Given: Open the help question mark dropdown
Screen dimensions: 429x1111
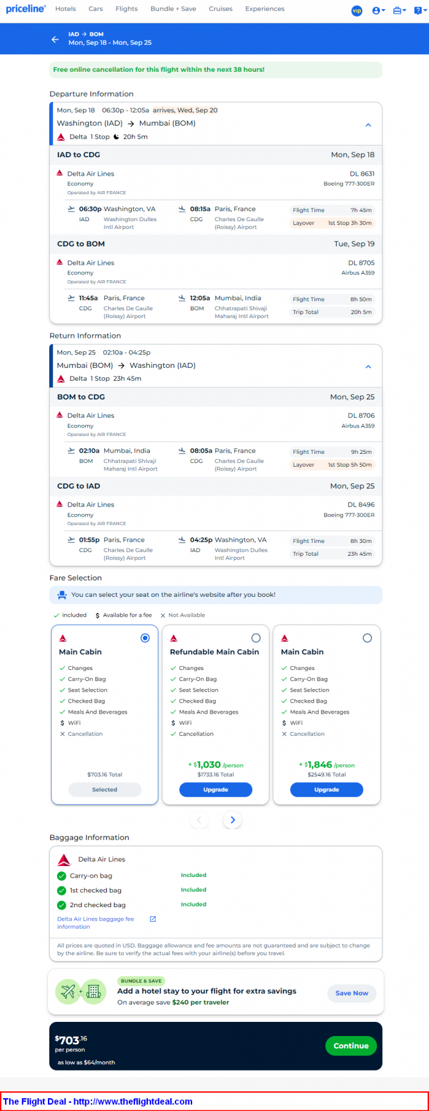Looking at the screenshot, I should click(x=420, y=11).
